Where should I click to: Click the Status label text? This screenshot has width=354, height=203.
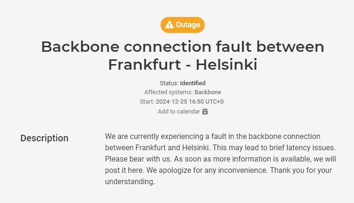pyautogui.click(x=169, y=83)
